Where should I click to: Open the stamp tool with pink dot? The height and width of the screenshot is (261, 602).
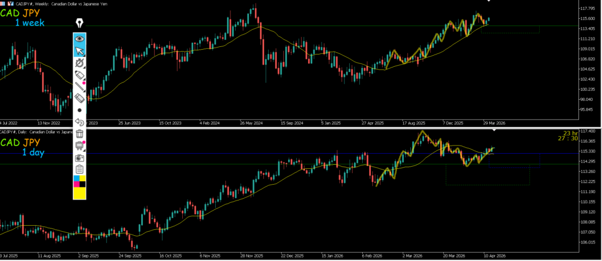[80, 145]
